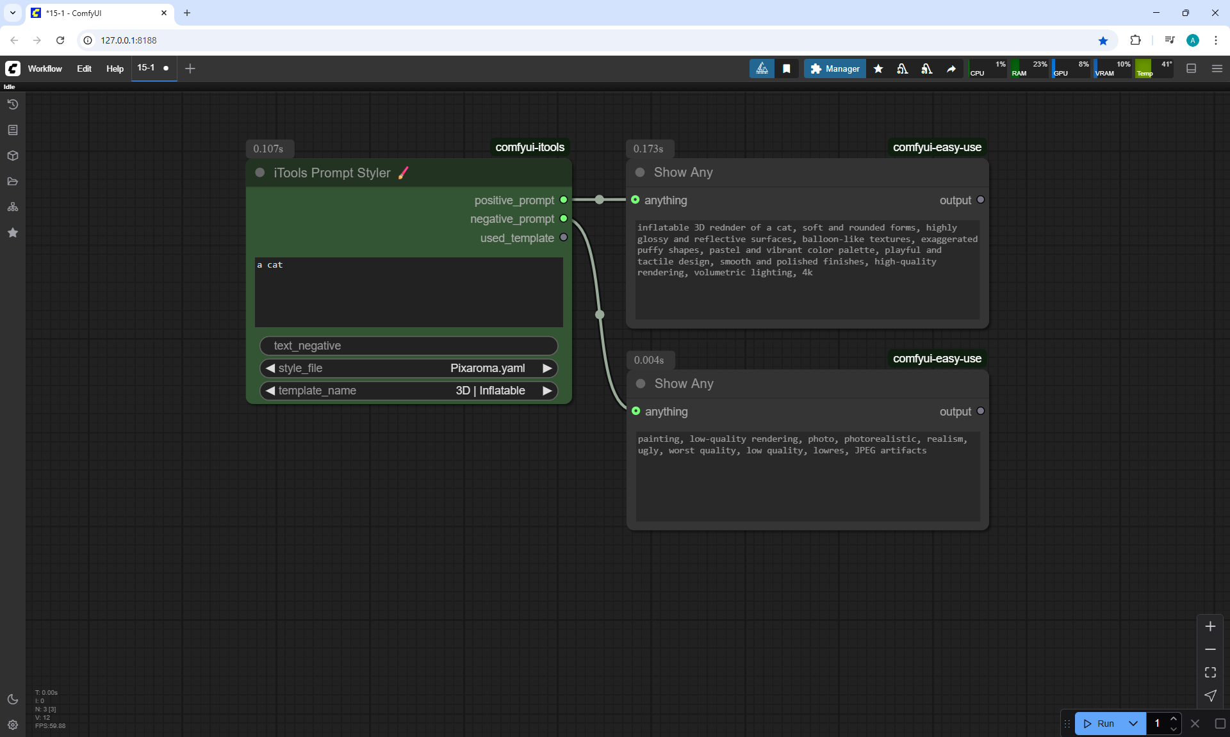1230x737 pixels.
Task: Toggle collapse dot on upper Show Any node
Action: pyautogui.click(x=640, y=172)
